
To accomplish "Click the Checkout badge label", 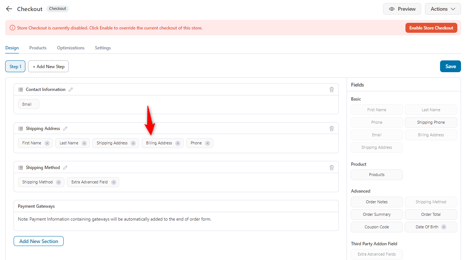I will tap(57, 8).
